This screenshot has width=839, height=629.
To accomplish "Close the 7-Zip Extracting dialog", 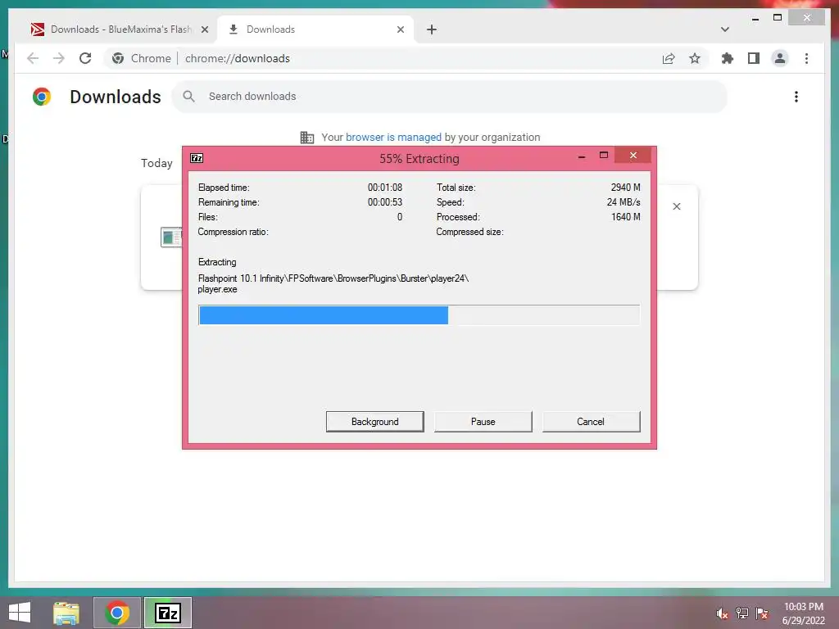I will 633,156.
